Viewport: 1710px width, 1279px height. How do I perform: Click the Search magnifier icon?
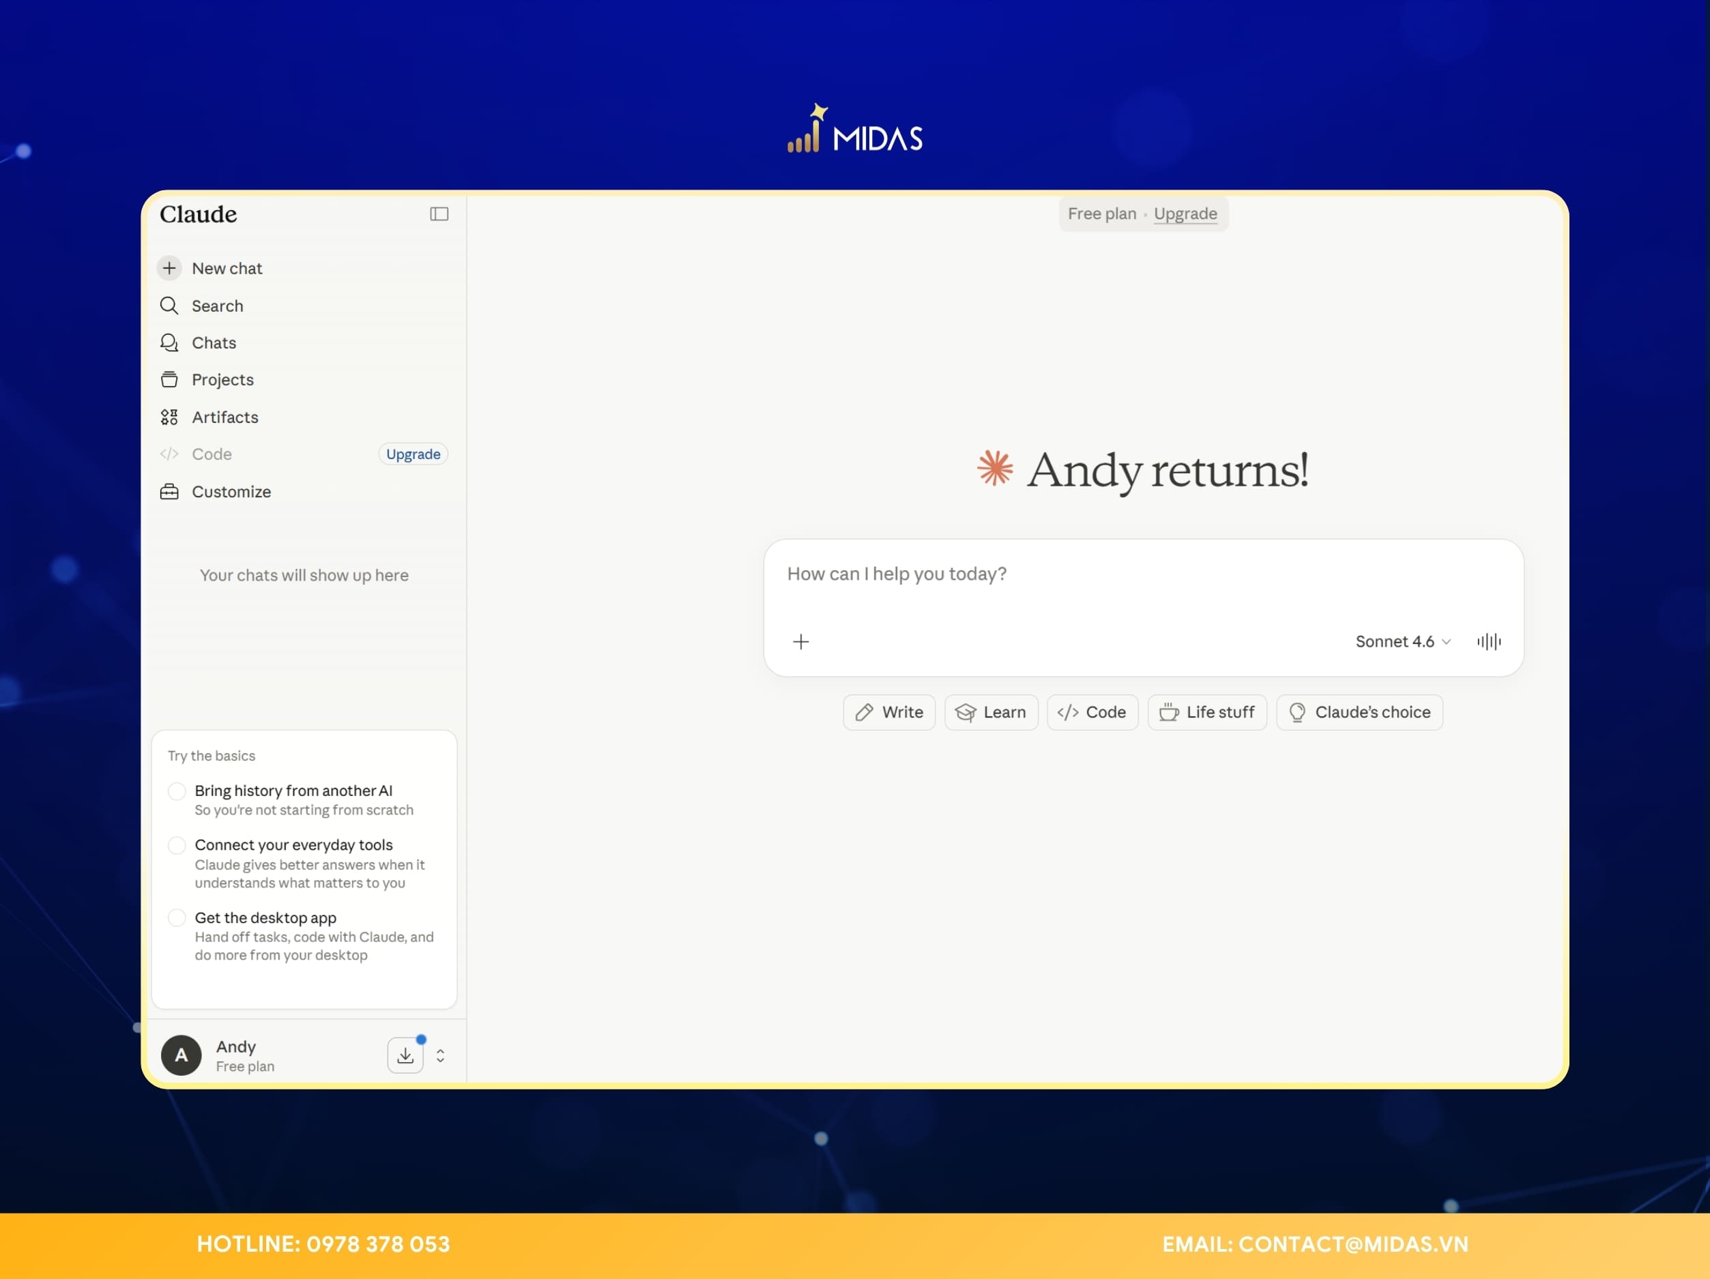point(169,306)
